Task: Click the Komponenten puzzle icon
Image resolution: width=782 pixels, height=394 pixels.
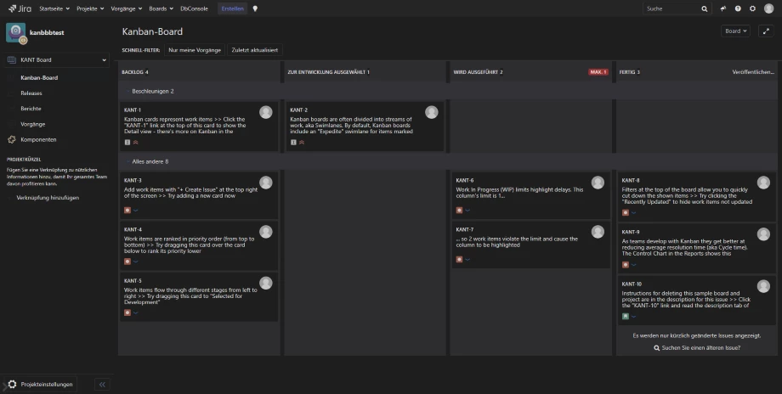Action: click(x=11, y=139)
